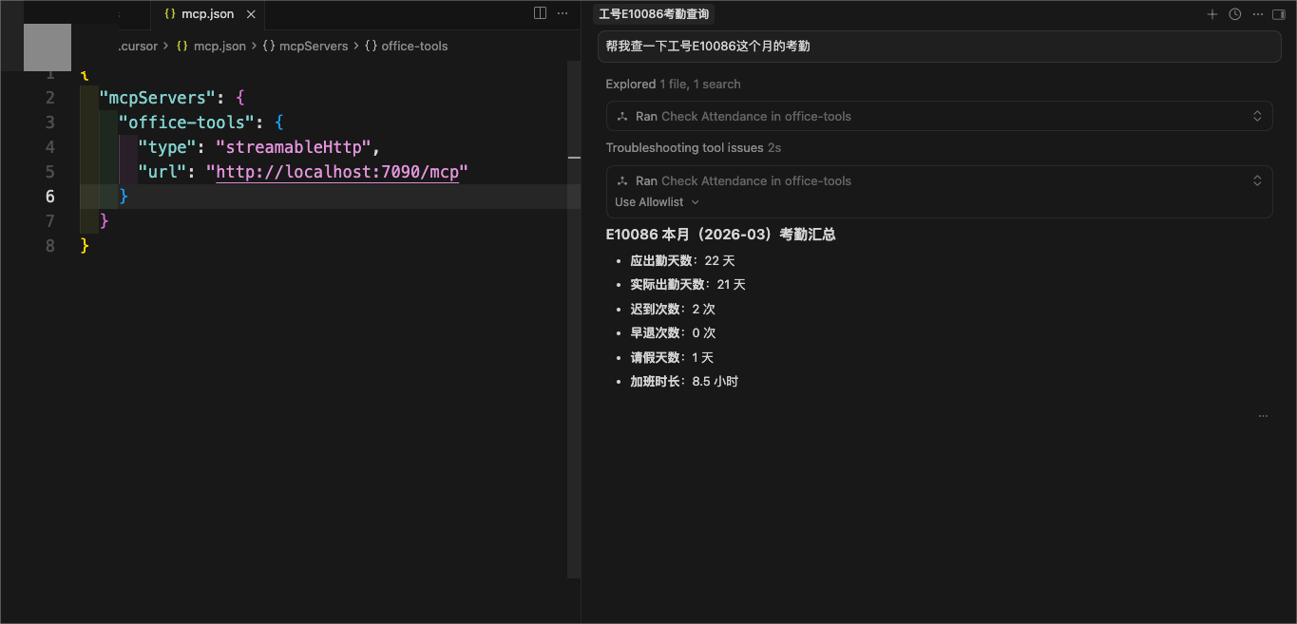Click the office-tools breadcrumb item

pos(413,46)
